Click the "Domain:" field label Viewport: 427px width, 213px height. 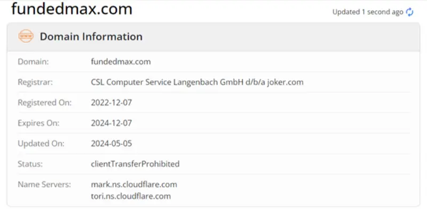pos(33,62)
